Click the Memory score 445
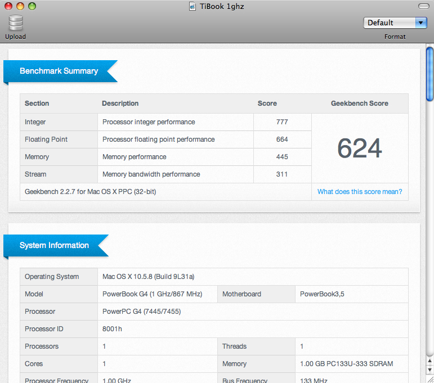The image size is (434, 383). 282,157
